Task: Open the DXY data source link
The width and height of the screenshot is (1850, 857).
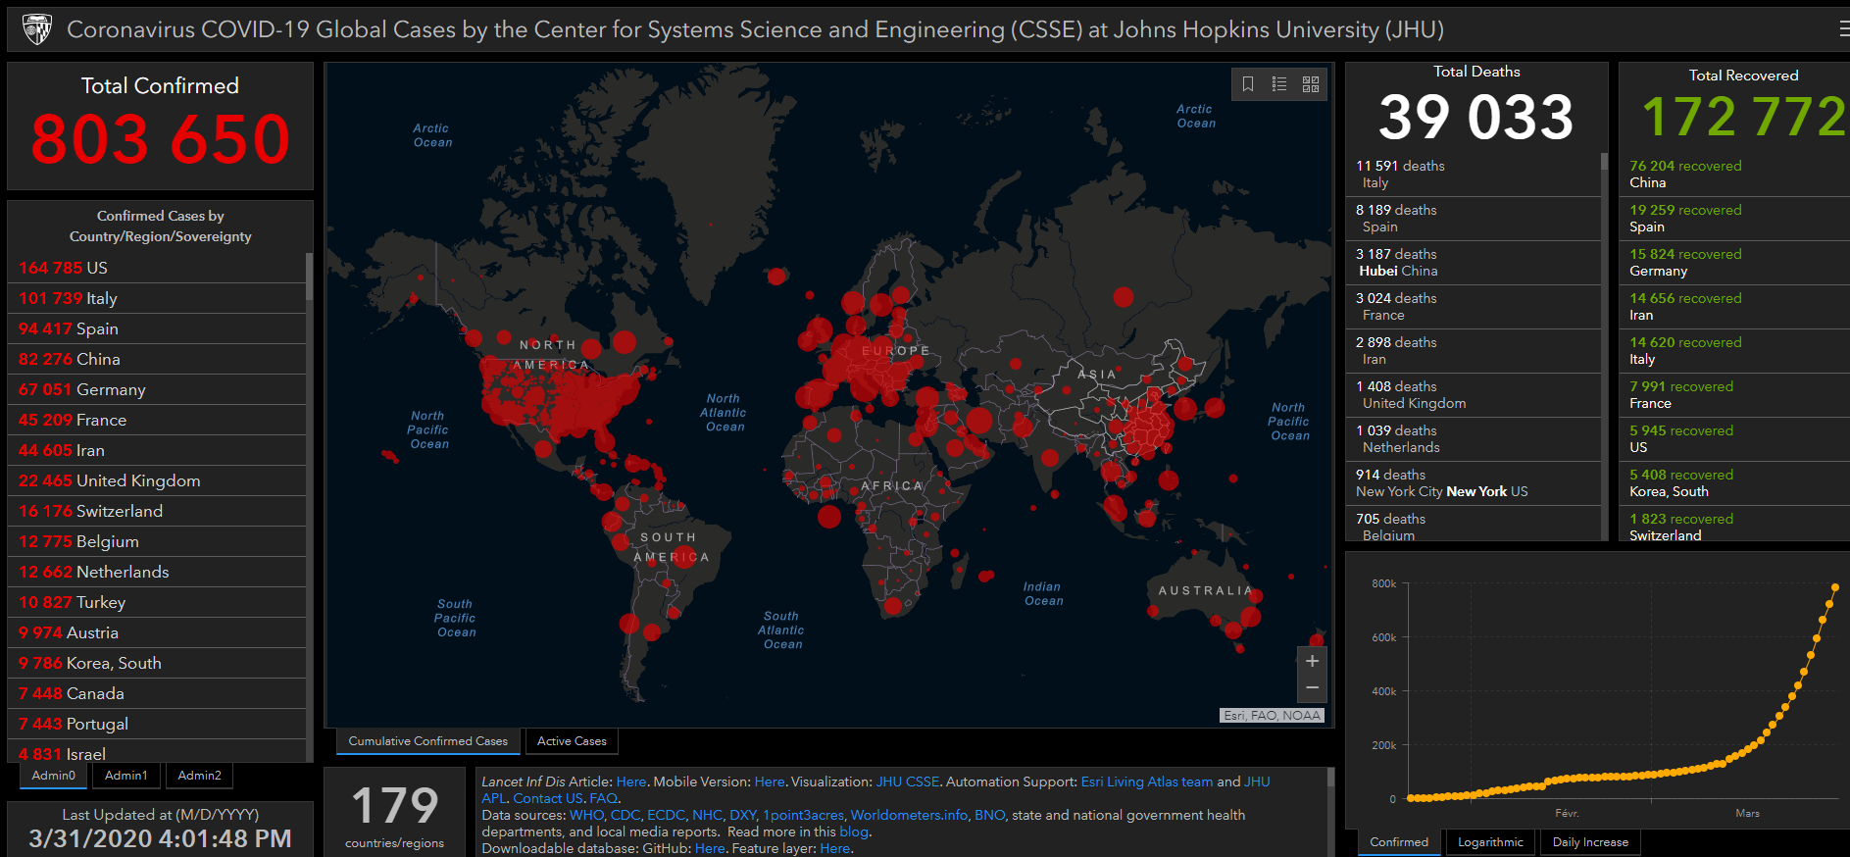Action: pyautogui.click(x=742, y=815)
